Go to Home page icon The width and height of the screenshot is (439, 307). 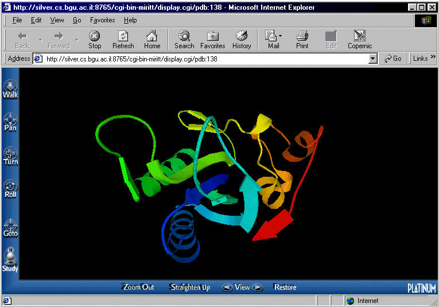click(x=152, y=40)
